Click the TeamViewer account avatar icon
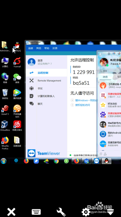Screen dimensions: 121x217 (32, 62)
